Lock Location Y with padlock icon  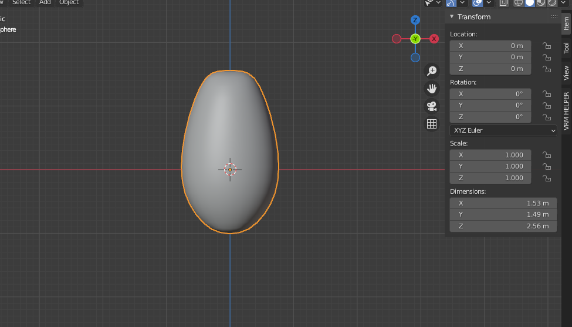pyautogui.click(x=546, y=58)
